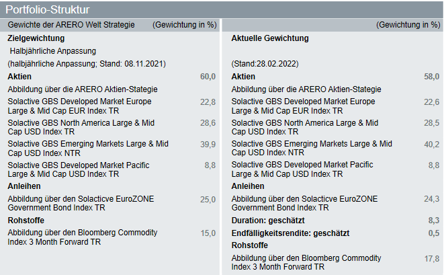Click the Stand 08.11.2021 date note
Screen dimensions: 446x275
[x=87, y=63]
